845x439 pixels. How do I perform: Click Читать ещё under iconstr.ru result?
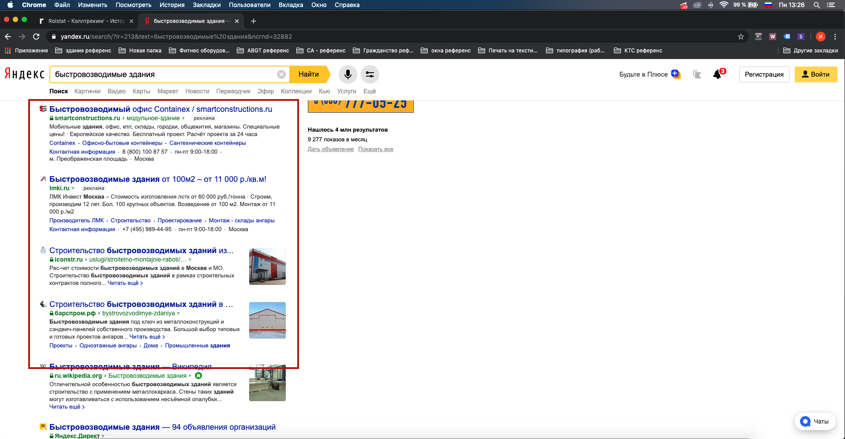click(125, 283)
